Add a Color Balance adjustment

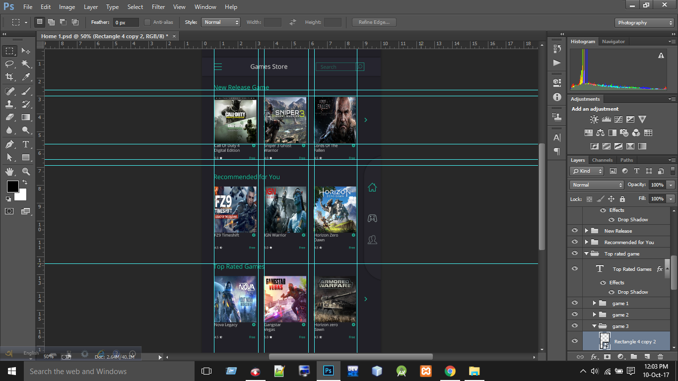601,133
